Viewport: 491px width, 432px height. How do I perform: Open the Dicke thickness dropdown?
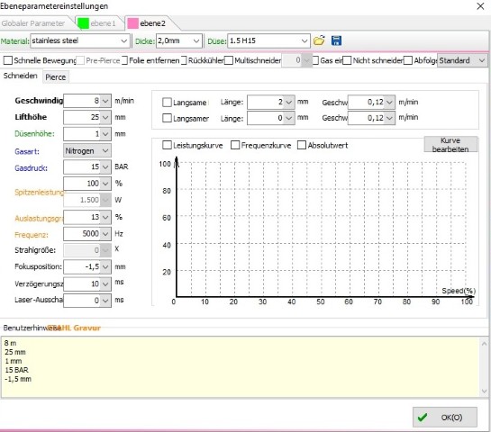coord(178,41)
